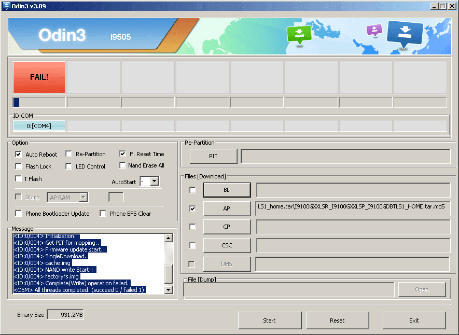Select the "factoryfs.img" log line
The width and height of the screenshot is (459, 335).
tap(47, 276)
